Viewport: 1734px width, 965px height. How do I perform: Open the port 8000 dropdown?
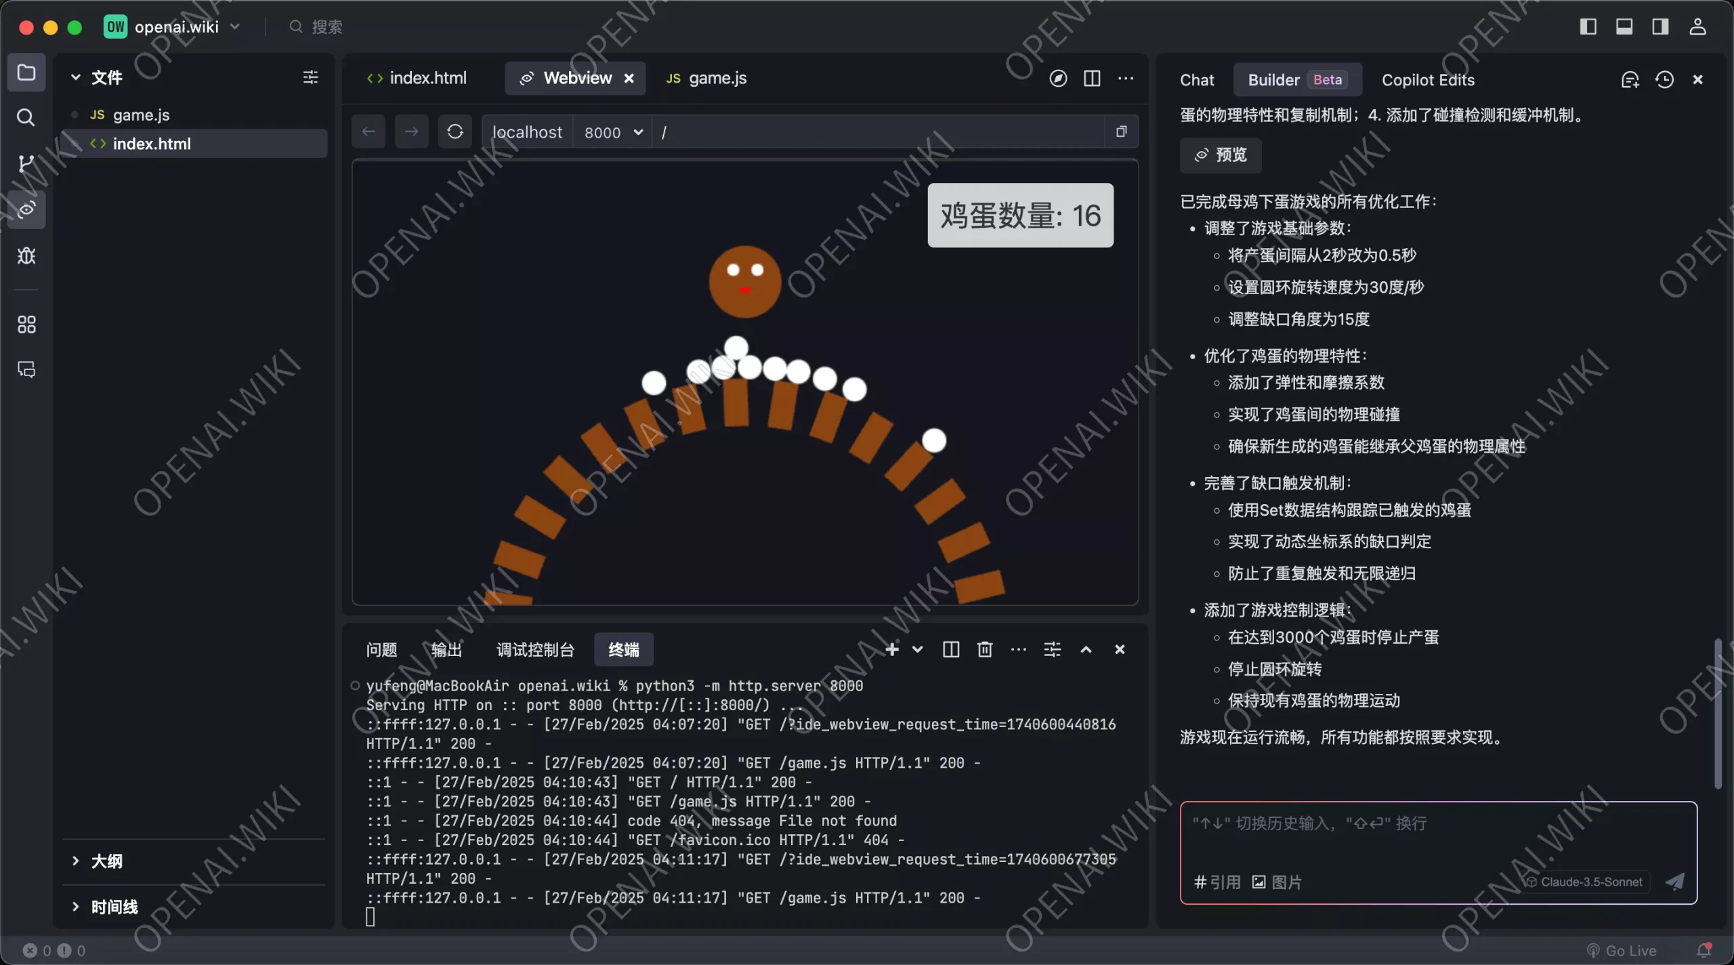(x=612, y=132)
